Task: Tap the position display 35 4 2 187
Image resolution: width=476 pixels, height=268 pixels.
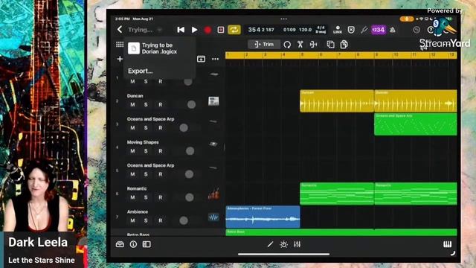Action: 261,30
